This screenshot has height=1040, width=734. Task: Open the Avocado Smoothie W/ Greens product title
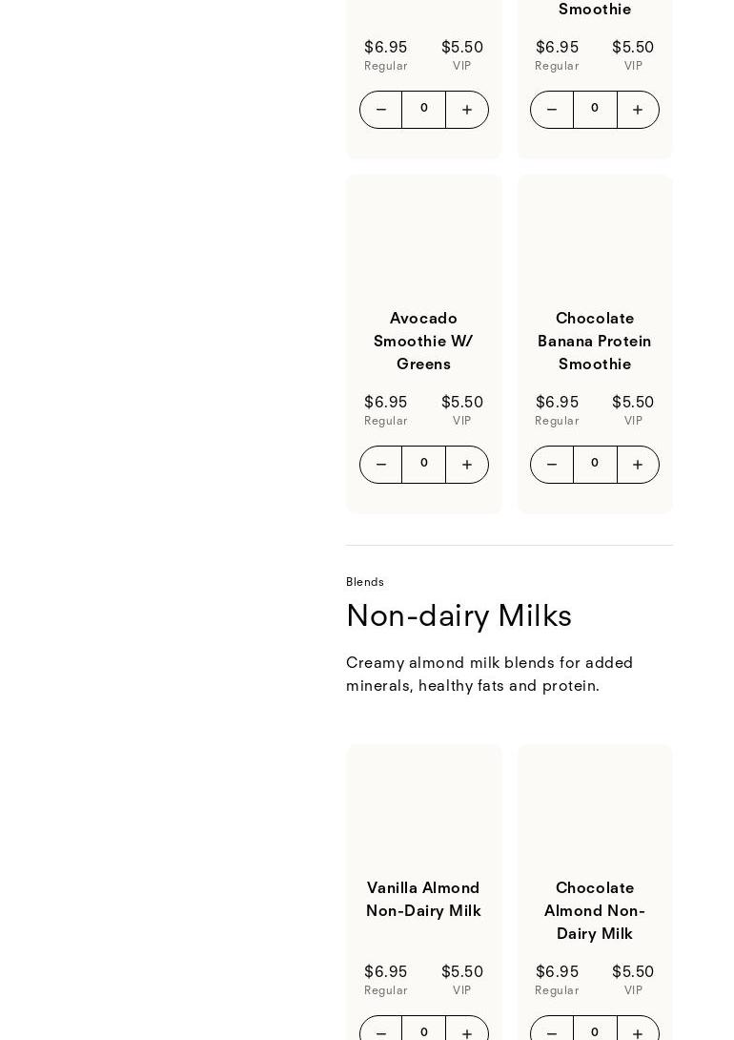(x=423, y=341)
